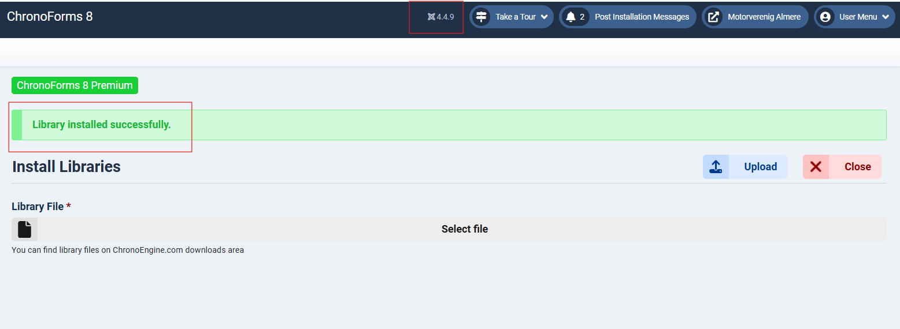The height and width of the screenshot is (329, 900).
Task: Click the signpost icon for Take a Tour
Action: [x=482, y=17]
